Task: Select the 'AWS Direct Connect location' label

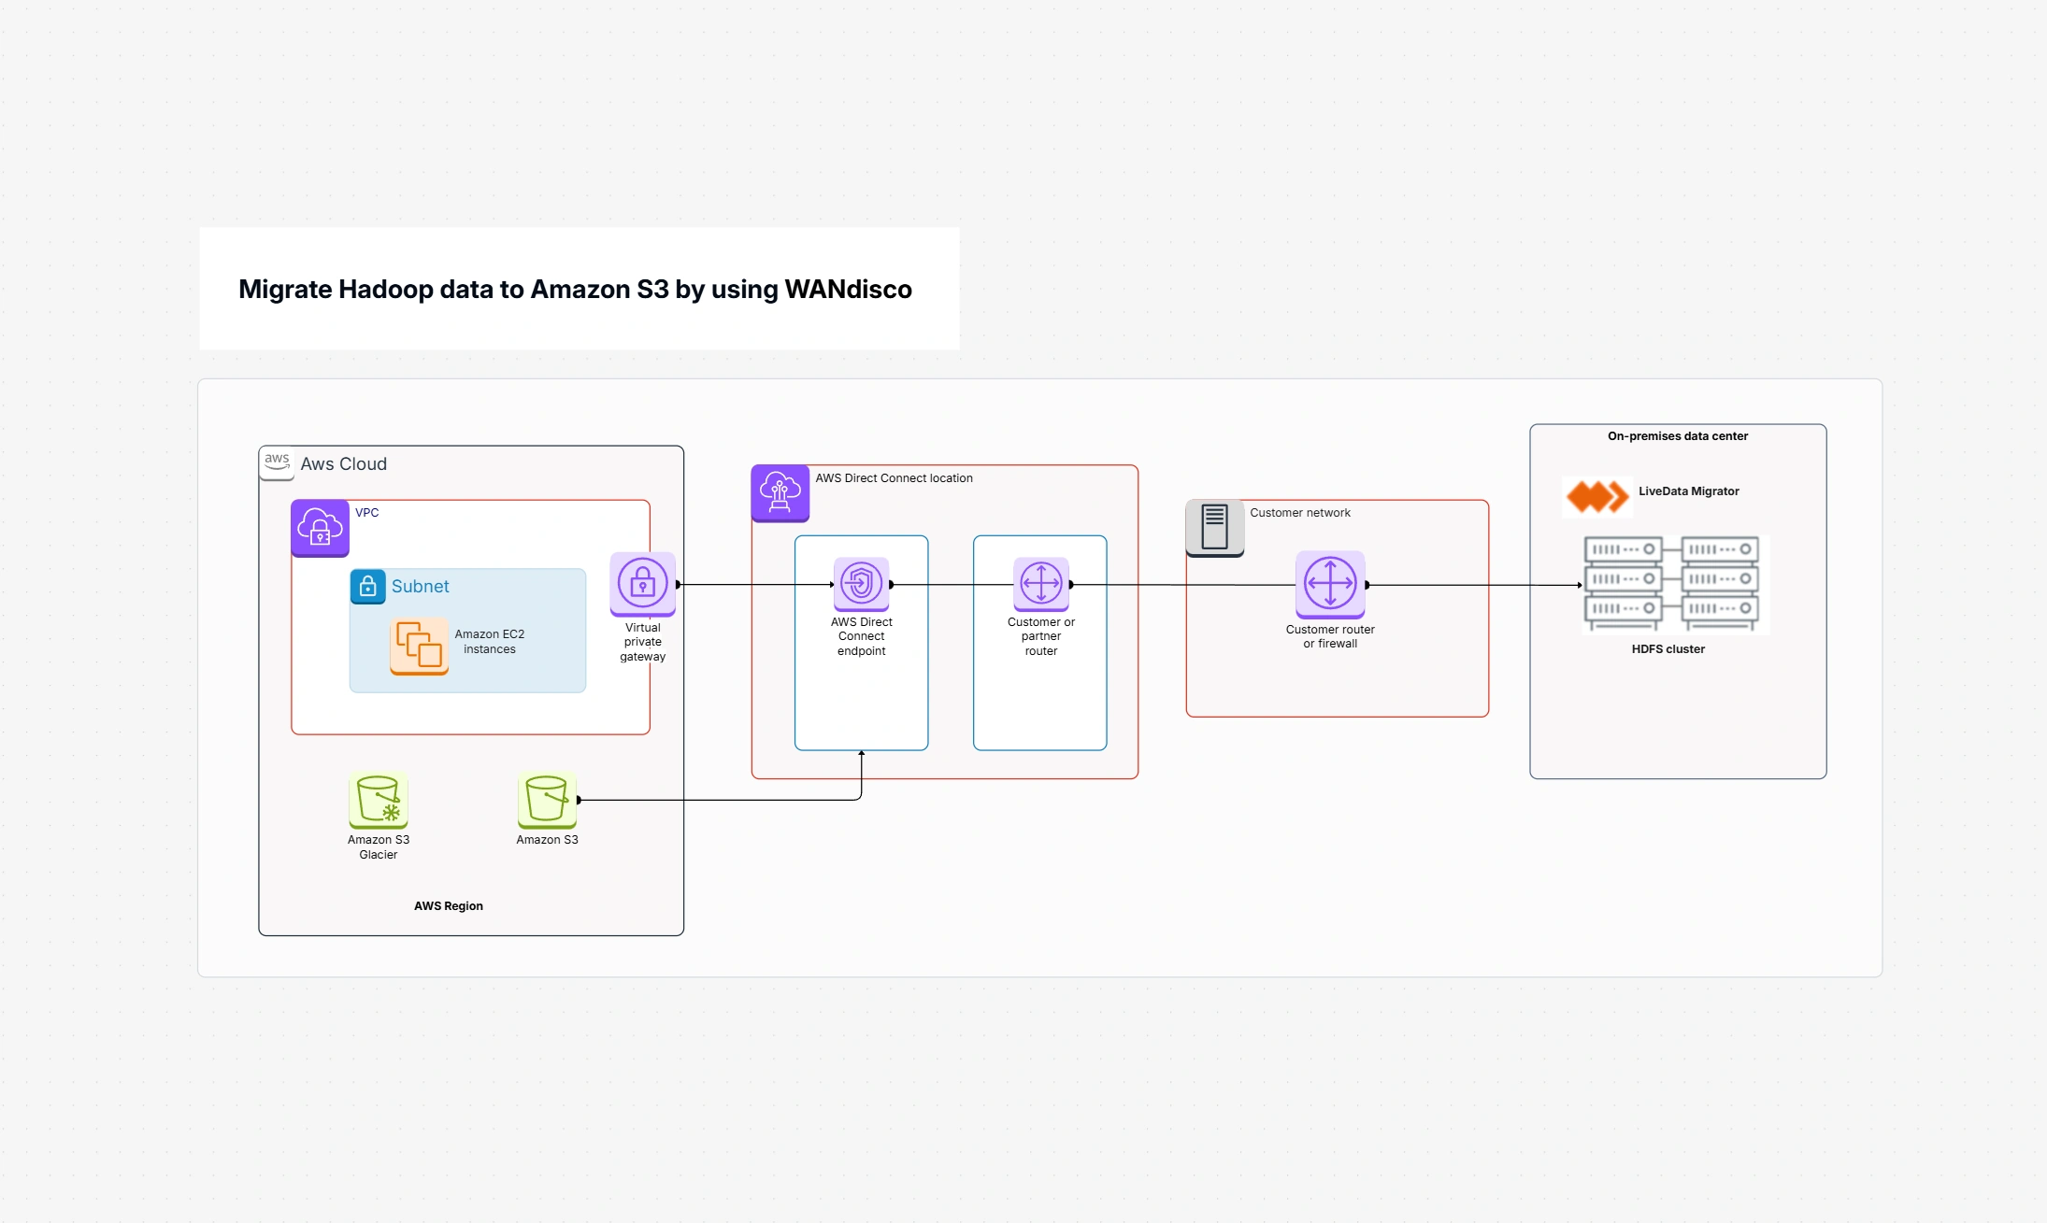Action: (895, 478)
